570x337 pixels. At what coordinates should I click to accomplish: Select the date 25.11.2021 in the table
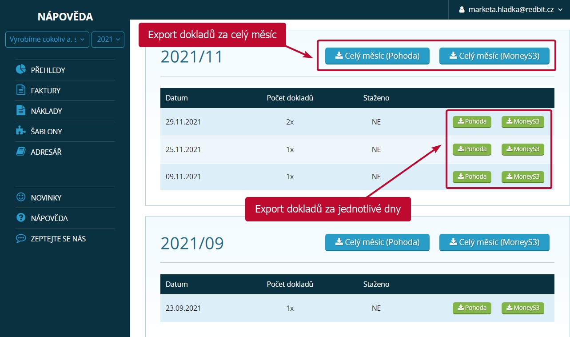click(183, 149)
